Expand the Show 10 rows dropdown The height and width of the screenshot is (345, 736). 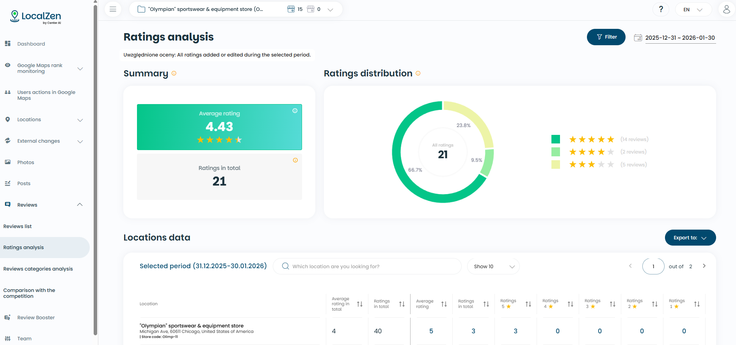tap(493, 267)
